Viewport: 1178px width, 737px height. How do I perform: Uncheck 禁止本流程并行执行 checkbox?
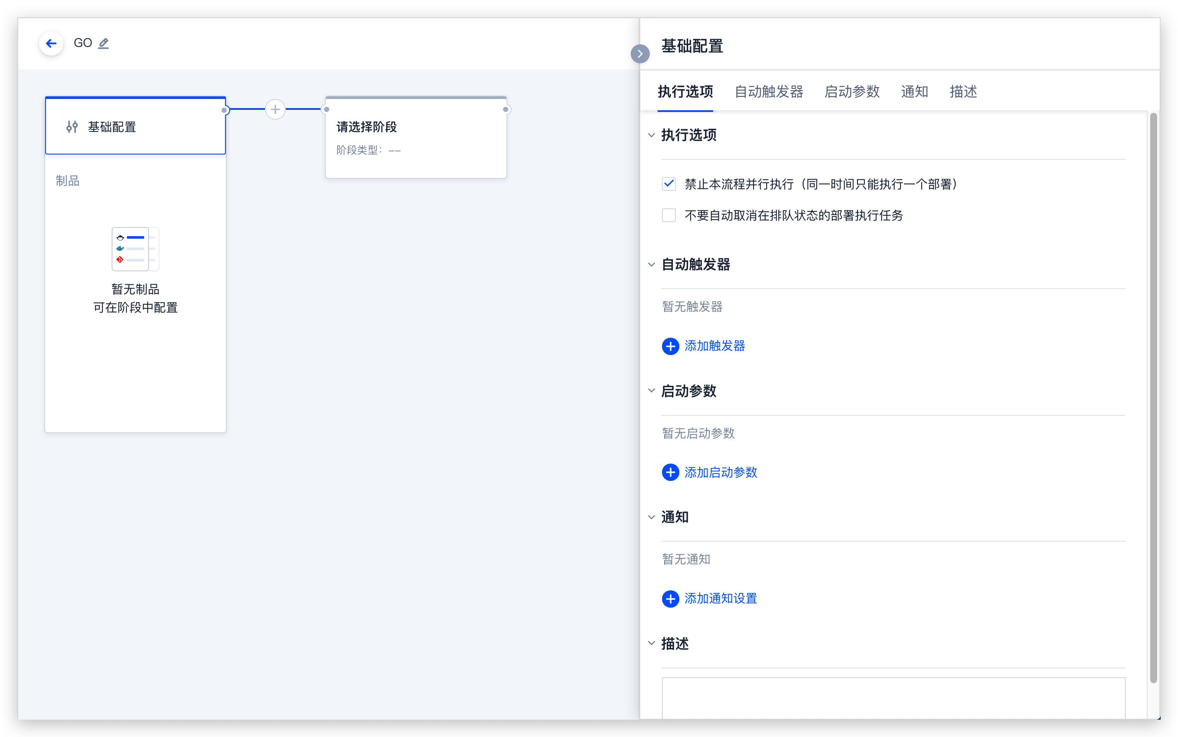click(669, 184)
